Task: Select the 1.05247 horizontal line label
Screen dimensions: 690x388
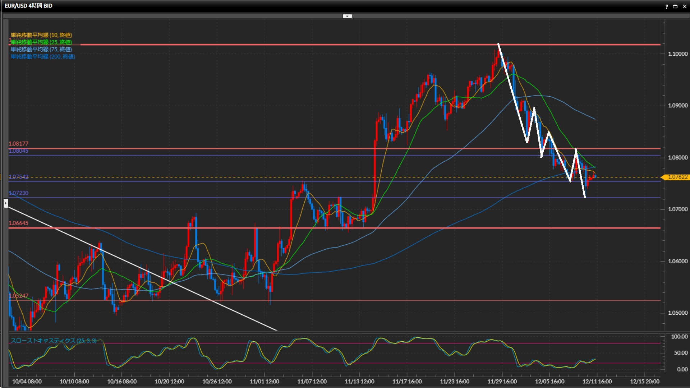Action: click(x=18, y=296)
